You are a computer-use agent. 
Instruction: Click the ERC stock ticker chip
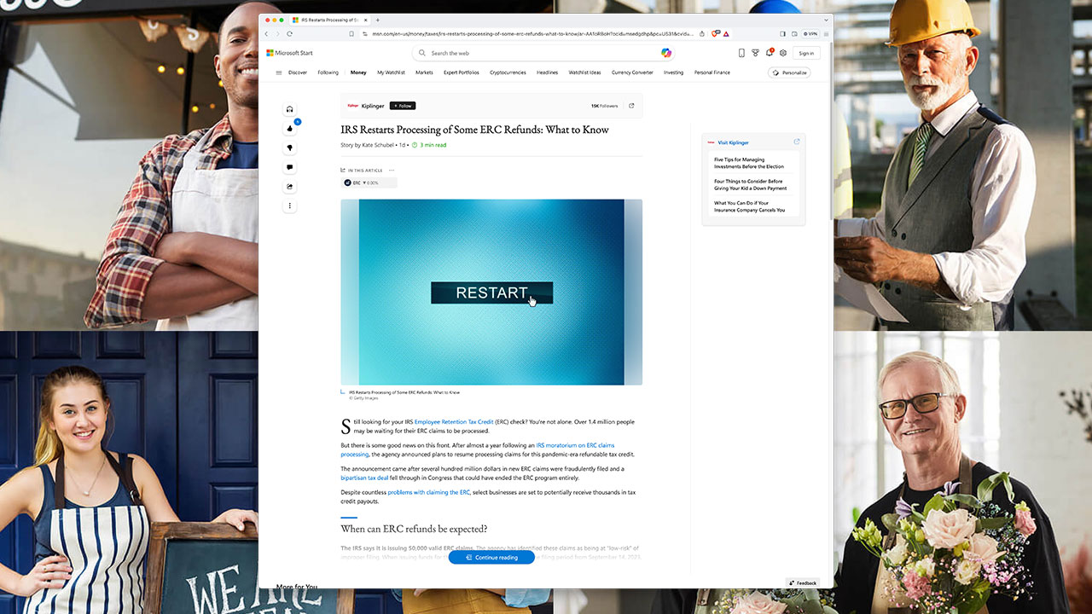(369, 182)
